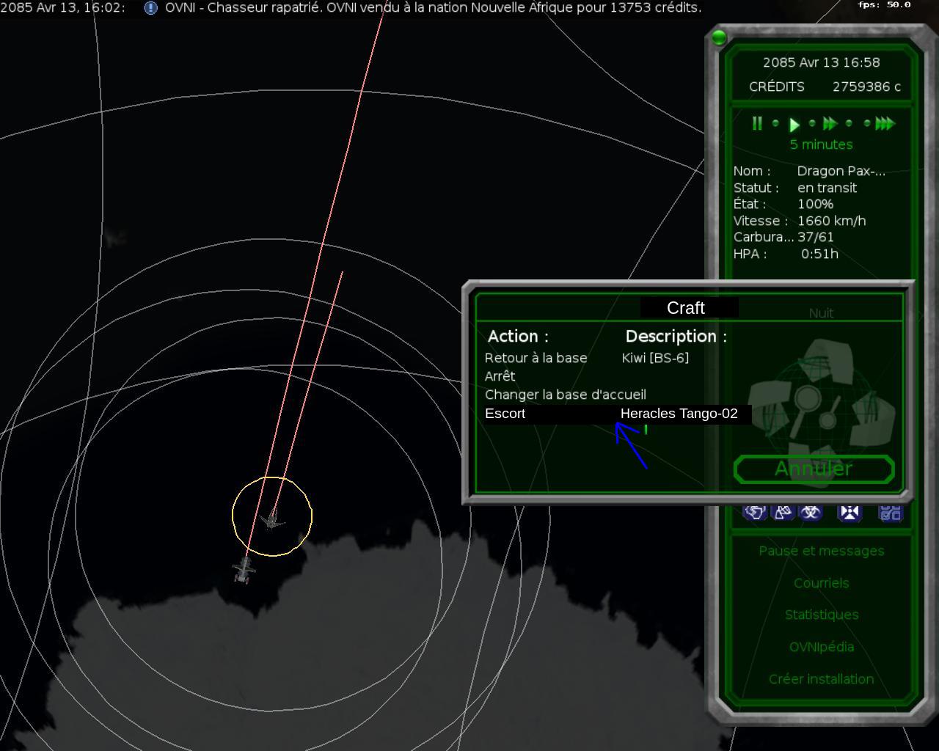Open 'Pause et messages' menu
This screenshot has height=751, width=939.
point(822,551)
